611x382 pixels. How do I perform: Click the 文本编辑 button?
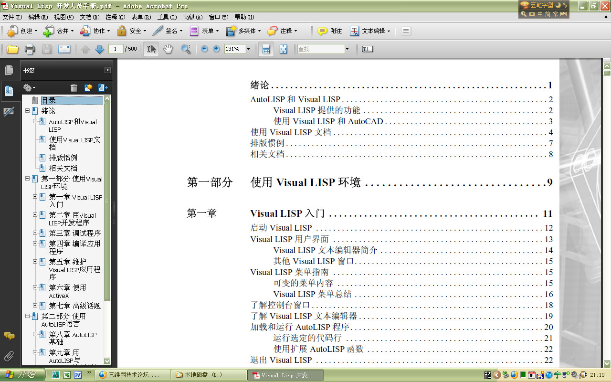[x=370, y=31]
